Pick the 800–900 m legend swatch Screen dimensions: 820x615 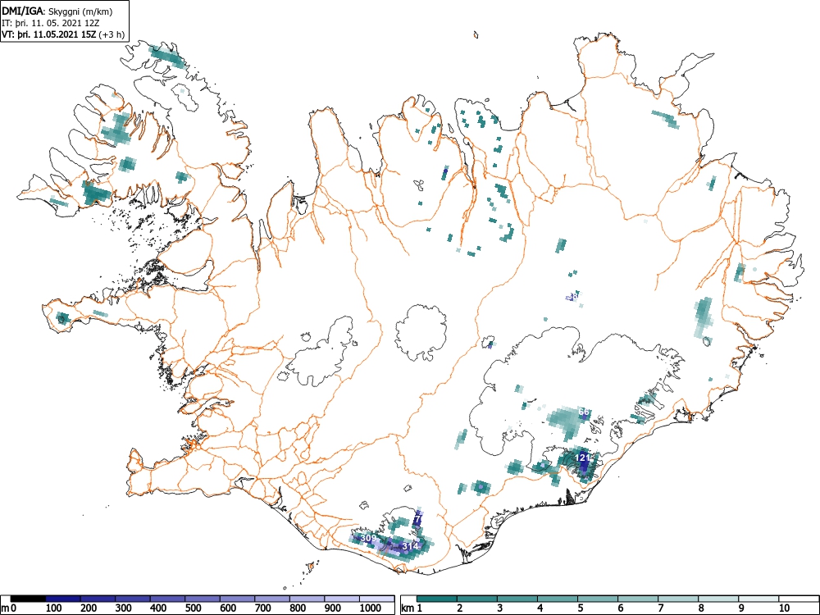(307, 599)
